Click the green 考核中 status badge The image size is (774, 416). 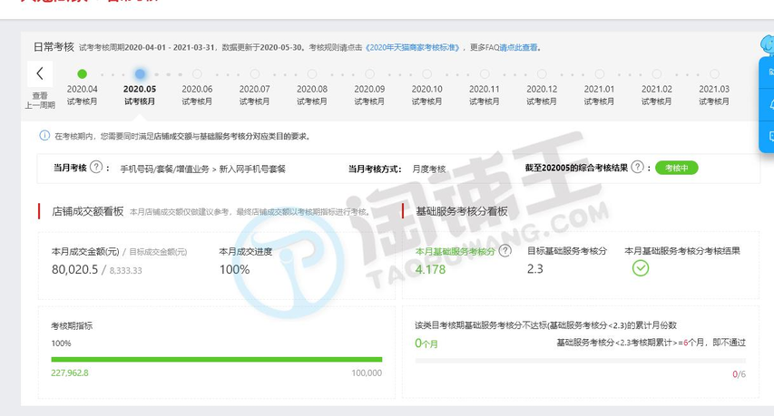click(x=676, y=168)
